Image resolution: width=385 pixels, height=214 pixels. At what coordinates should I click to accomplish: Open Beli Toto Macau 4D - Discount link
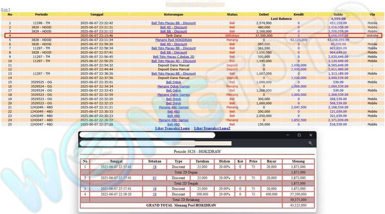(173, 61)
